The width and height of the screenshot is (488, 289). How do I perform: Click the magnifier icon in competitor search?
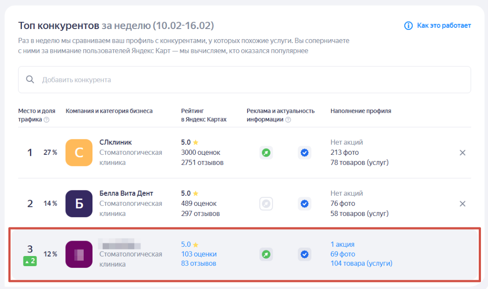pos(30,80)
